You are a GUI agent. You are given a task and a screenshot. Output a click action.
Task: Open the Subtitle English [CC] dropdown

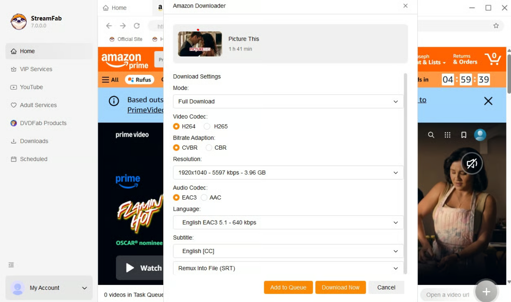pyautogui.click(x=288, y=251)
